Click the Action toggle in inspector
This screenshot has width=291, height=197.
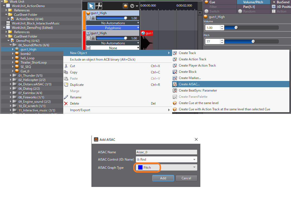point(281,11)
